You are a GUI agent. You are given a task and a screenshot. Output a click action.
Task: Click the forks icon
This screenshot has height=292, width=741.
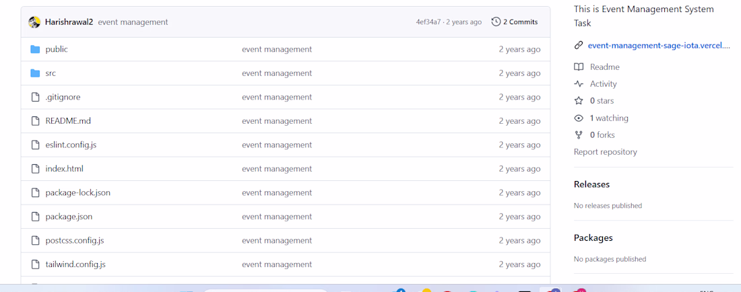click(579, 135)
